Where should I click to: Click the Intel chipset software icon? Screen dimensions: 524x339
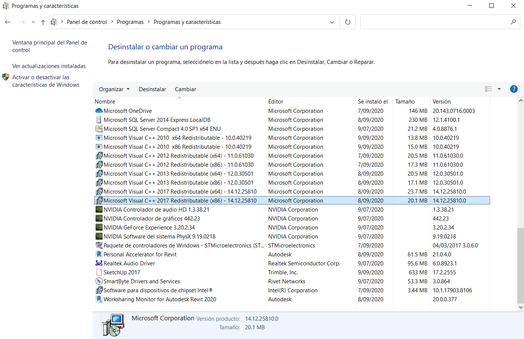(99, 290)
